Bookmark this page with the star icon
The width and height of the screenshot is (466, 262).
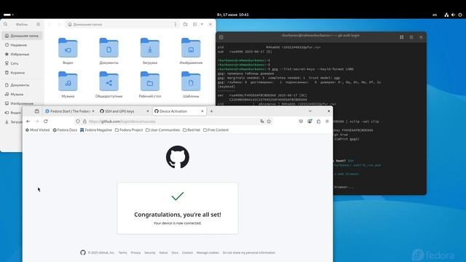pos(269,122)
